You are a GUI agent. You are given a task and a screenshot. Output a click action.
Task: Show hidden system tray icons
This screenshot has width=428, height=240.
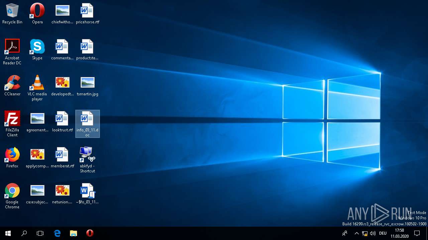[x=356, y=233]
